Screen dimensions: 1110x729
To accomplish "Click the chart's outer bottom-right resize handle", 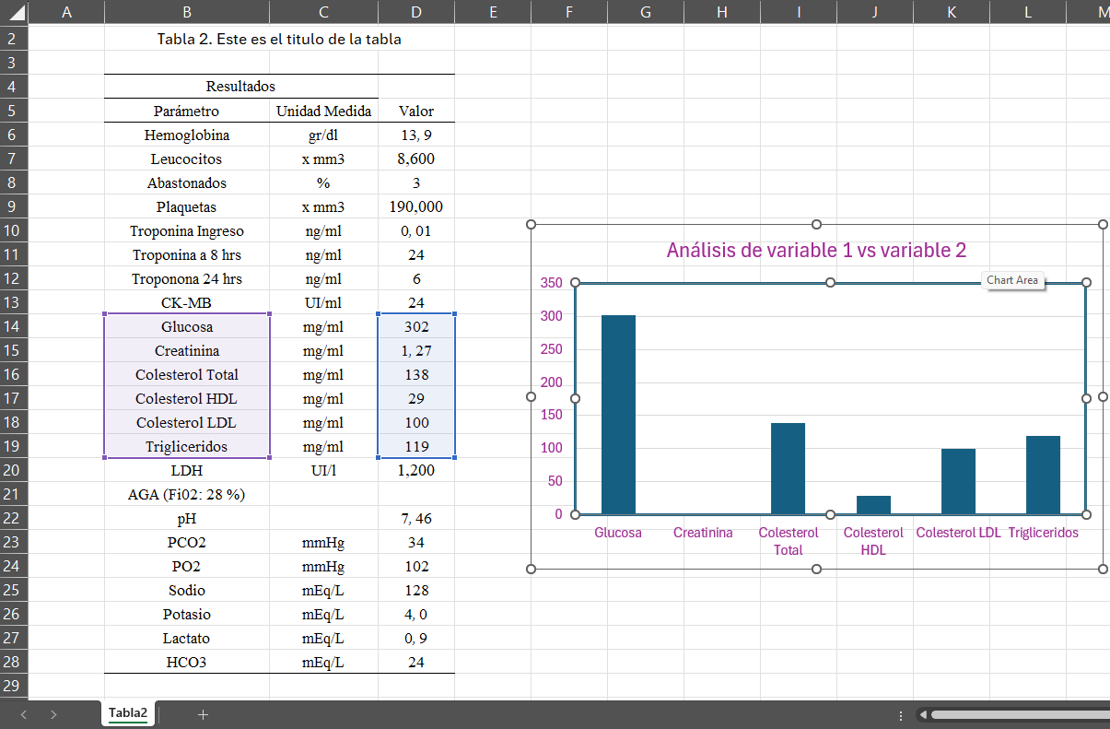I will [x=1104, y=570].
